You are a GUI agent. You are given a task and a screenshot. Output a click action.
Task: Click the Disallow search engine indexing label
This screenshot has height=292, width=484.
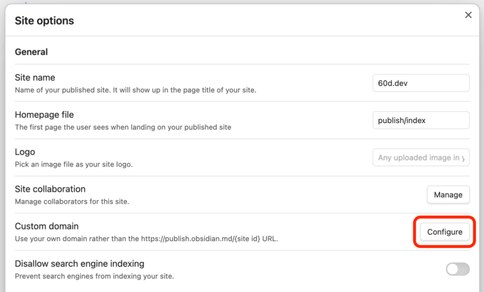(x=79, y=264)
